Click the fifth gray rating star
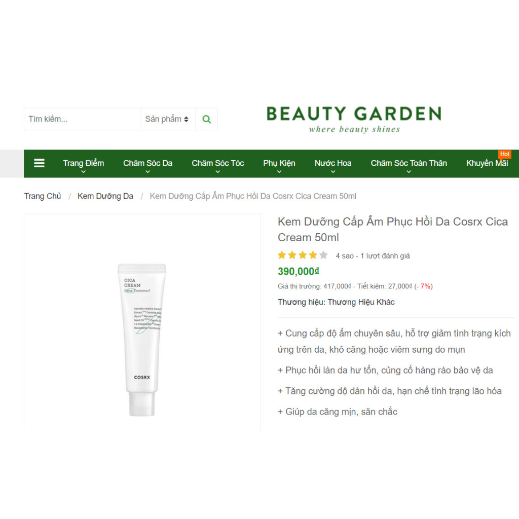 point(323,255)
